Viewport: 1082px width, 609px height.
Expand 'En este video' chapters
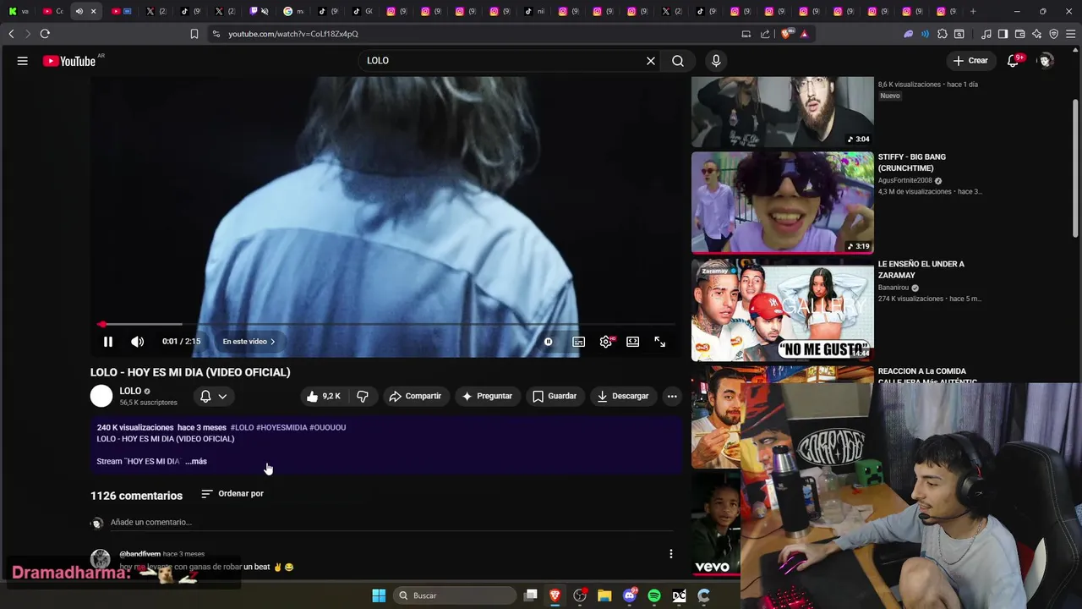[x=249, y=342]
